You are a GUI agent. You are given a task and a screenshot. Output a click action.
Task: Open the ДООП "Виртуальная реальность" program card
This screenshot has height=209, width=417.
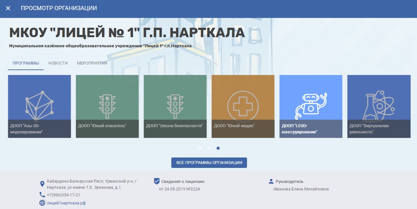(x=379, y=106)
